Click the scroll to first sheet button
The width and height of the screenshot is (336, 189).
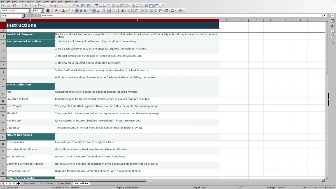pyautogui.click(x=3, y=183)
